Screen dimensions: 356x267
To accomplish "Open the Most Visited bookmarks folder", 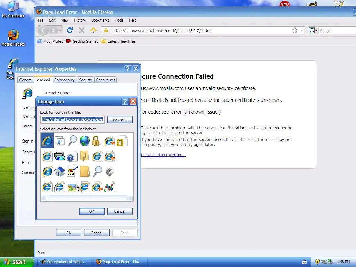I will pyautogui.click(x=50, y=41).
